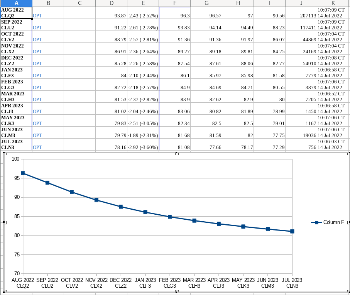Viewport: 350px width, 295px height.
Task: Select the NOV 2022 CLX2 X-axis label
Action: 96,283
